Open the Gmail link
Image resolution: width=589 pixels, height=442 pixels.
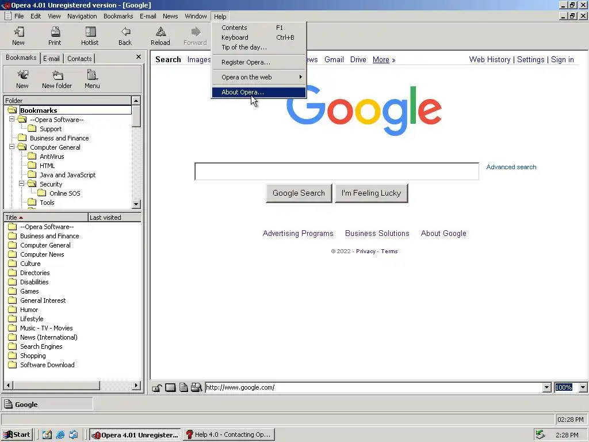tap(334, 59)
